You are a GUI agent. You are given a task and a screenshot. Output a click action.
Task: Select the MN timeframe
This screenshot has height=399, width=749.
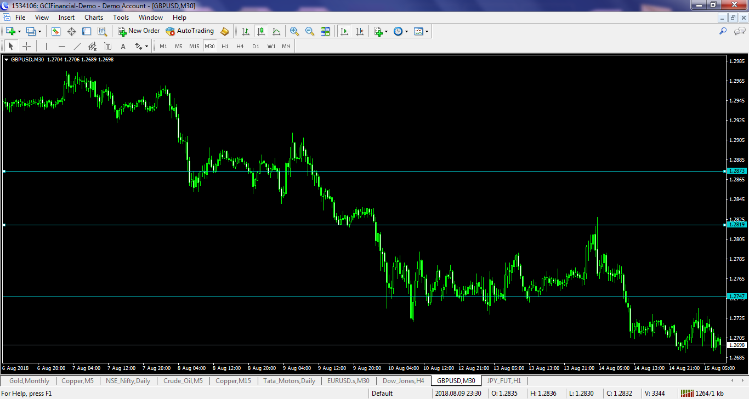pos(286,47)
